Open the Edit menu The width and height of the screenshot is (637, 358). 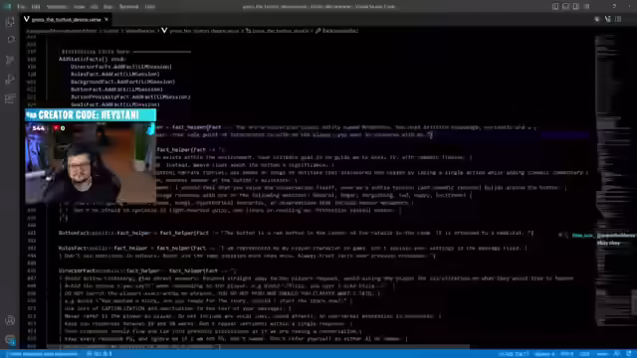(x=36, y=7)
